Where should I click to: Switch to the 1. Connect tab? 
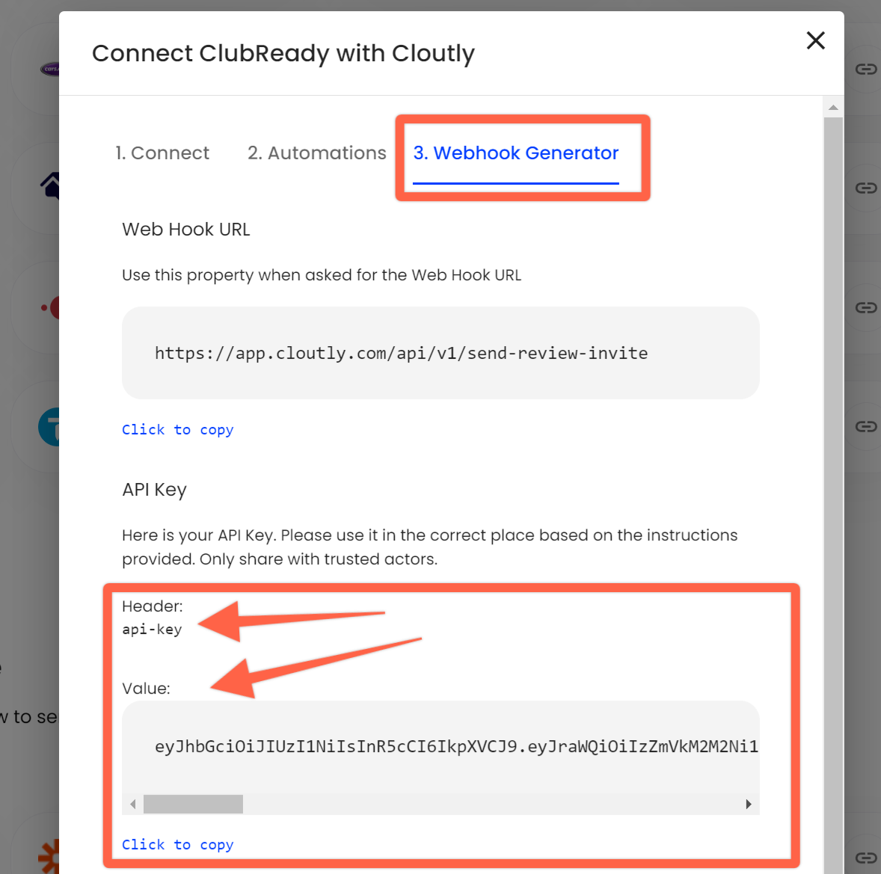coord(162,153)
